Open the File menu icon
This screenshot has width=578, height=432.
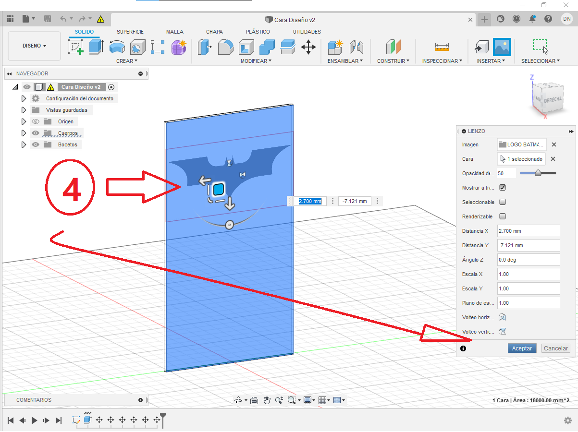(27, 19)
